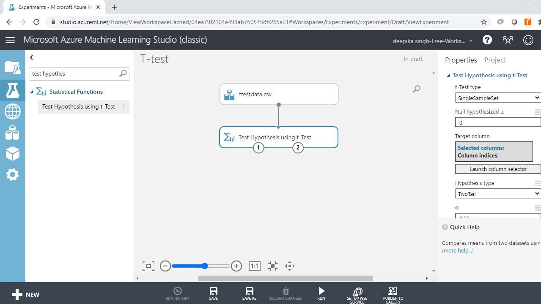Open the Settings gear sidebar icon
Viewport: 541px width, 304px height.
[x=12, y=174]
